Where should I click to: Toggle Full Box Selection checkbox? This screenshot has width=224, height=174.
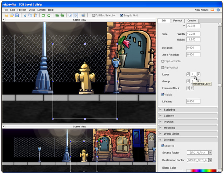[94, 15]
